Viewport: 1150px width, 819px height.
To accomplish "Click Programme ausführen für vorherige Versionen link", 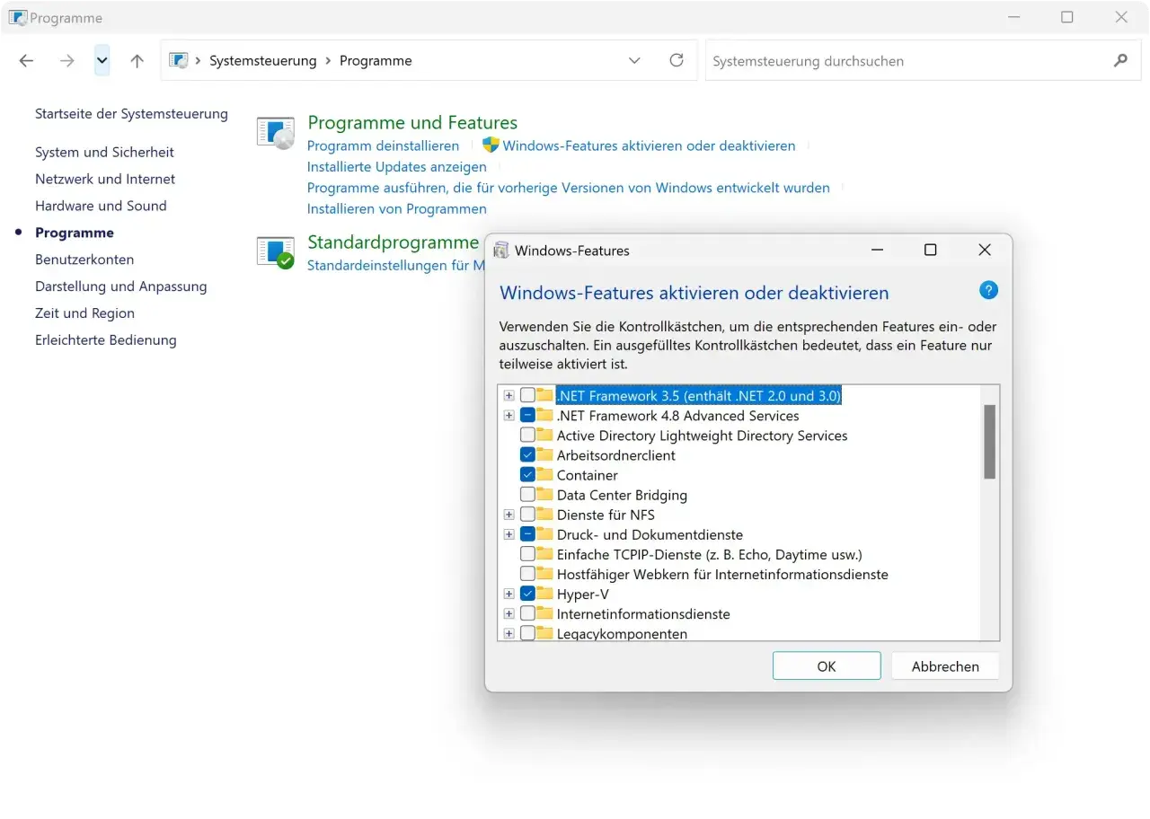I will (x=569, y=188).
